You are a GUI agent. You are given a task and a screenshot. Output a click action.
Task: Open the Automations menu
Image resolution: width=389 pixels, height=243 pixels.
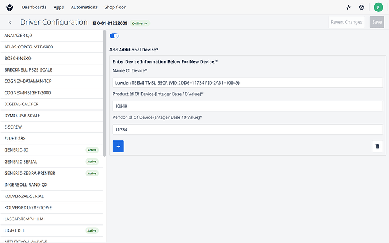pyautogui.click(x=84, y=7)
